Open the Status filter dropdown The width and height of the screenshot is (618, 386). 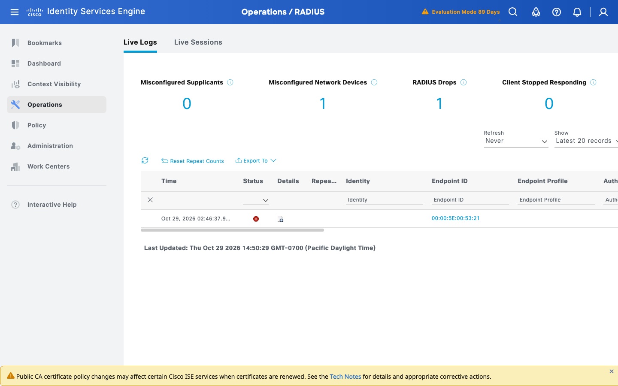pyautogui.click(x=256, y=200)
